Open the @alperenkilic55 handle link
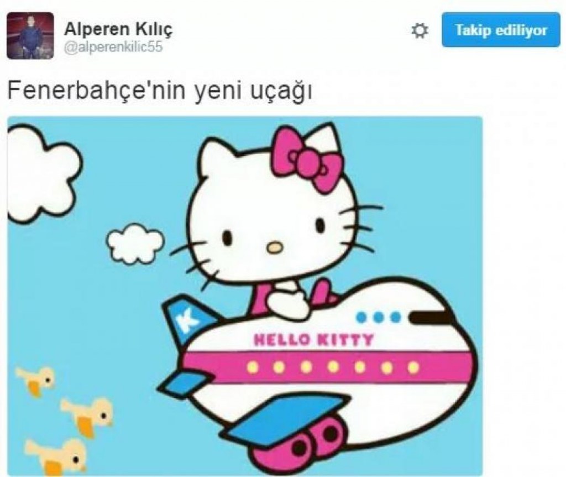 click(113, 47)
